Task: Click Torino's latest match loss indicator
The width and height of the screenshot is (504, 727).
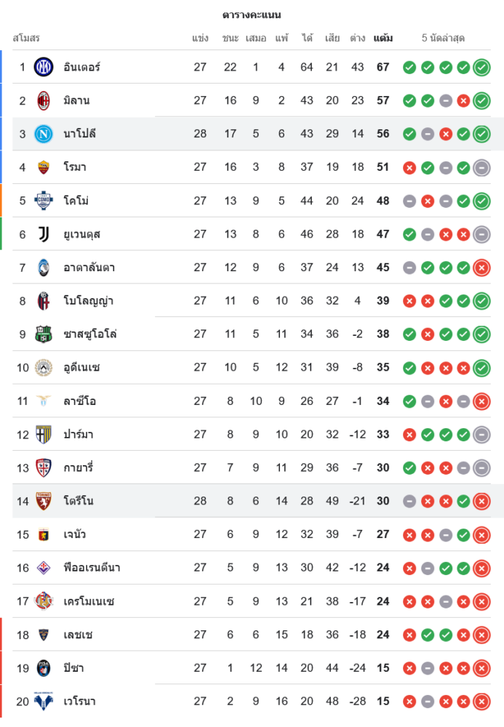Action: pyautogui.click(x=481, y=501)
